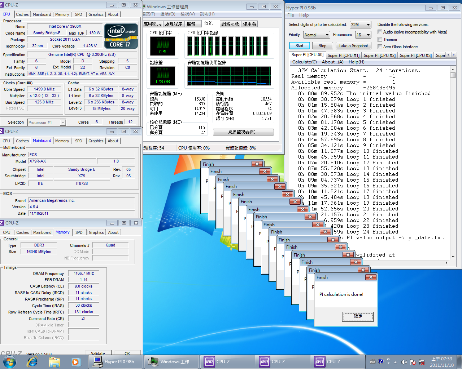462x369 pixels.
Task: Open input method keyboard tray icon
Action: click(x=373, y=361)
